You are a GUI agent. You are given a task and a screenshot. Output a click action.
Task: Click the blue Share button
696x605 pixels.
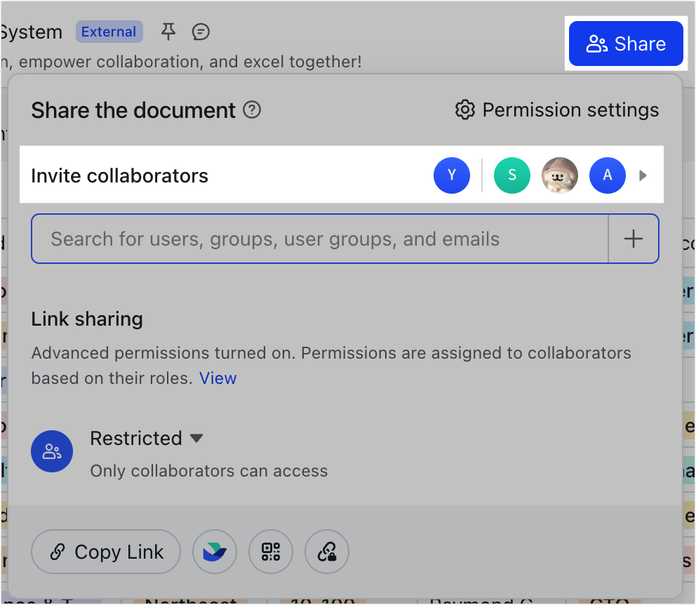point(626,43)
